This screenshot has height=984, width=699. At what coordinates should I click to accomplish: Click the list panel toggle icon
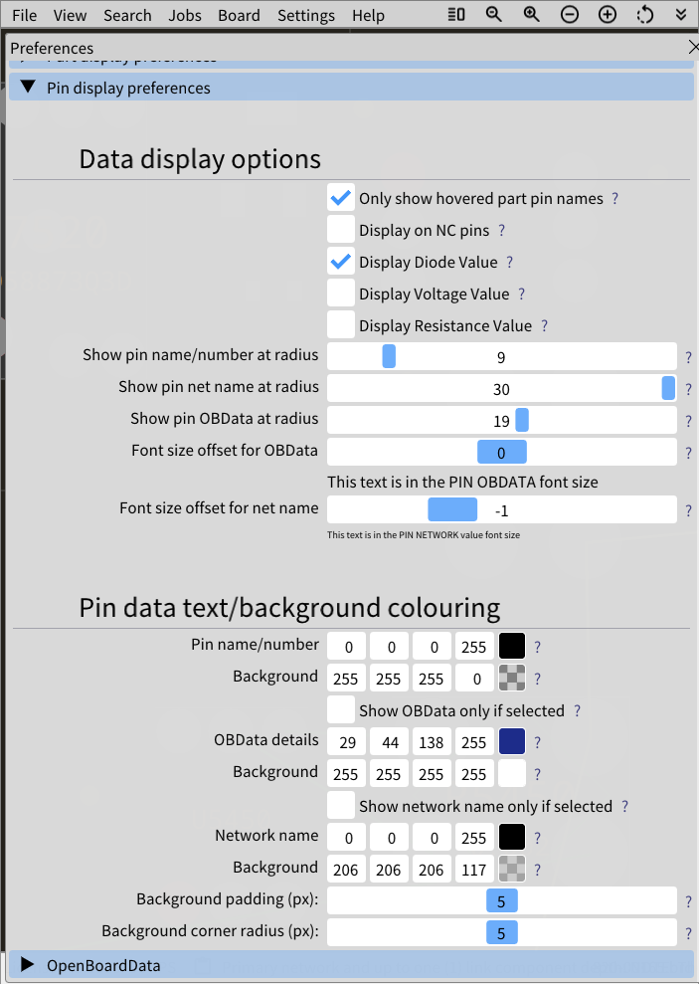point(456,15)
